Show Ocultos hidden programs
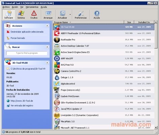The width and height of the screenshot is (159, 135). (x=34, y=15)
